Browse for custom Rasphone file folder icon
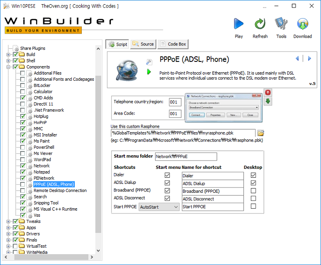The image size is (321, 265). pos(261,133)
